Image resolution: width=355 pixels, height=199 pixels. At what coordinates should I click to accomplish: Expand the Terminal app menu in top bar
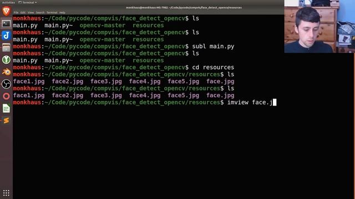click(x=27, y=2)
